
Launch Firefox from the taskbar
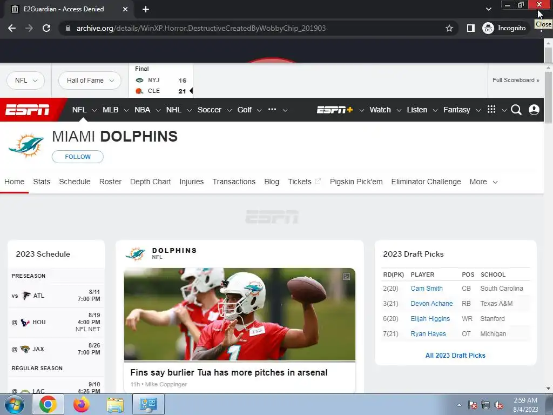point(82,404)
